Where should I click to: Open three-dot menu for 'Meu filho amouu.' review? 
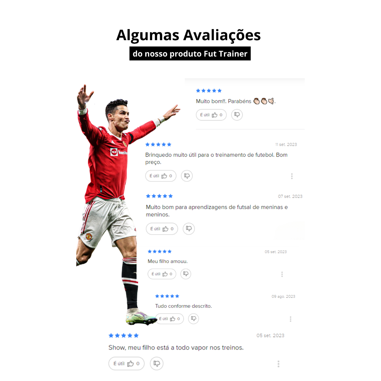282,274
